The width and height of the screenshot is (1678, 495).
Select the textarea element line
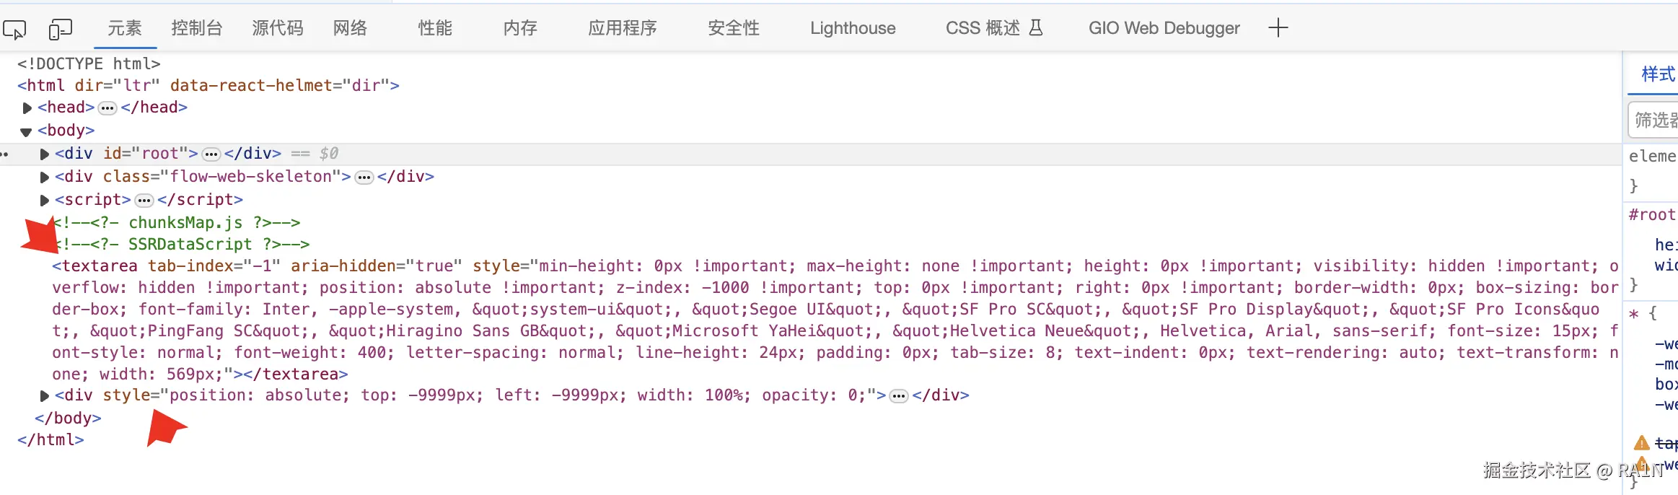coord(835,320)
